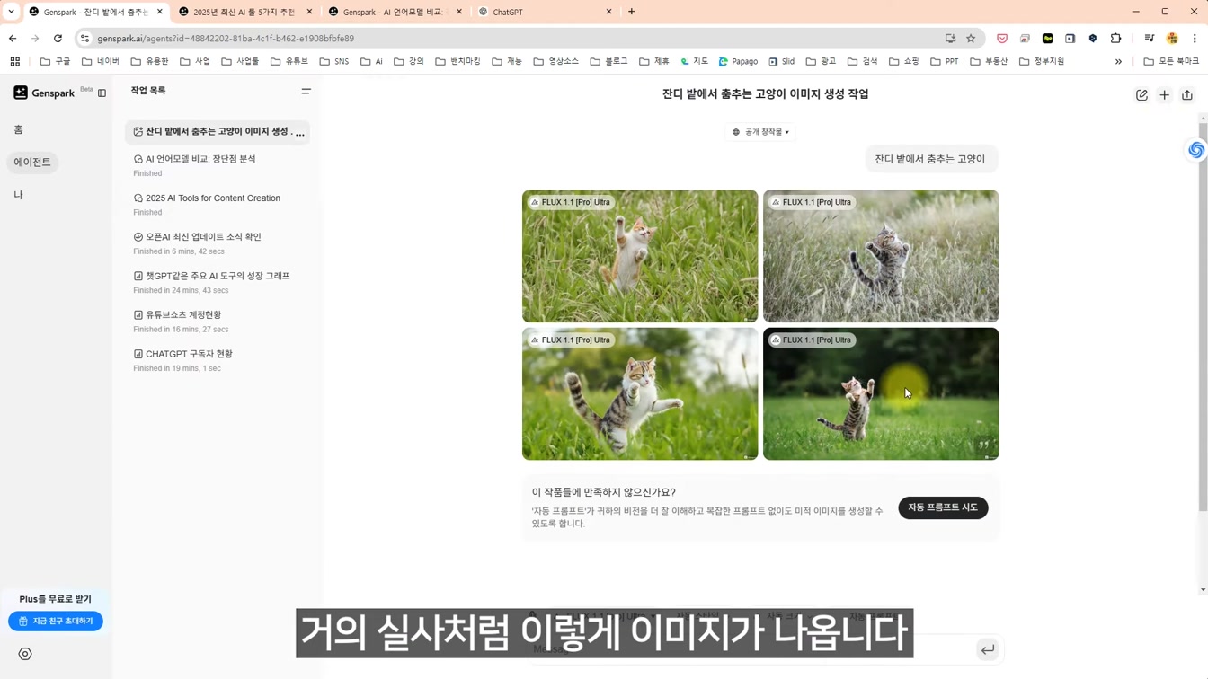Open the Papago bookmark
This screenshot has width=1208, height=679.
(x=737, y=61)
